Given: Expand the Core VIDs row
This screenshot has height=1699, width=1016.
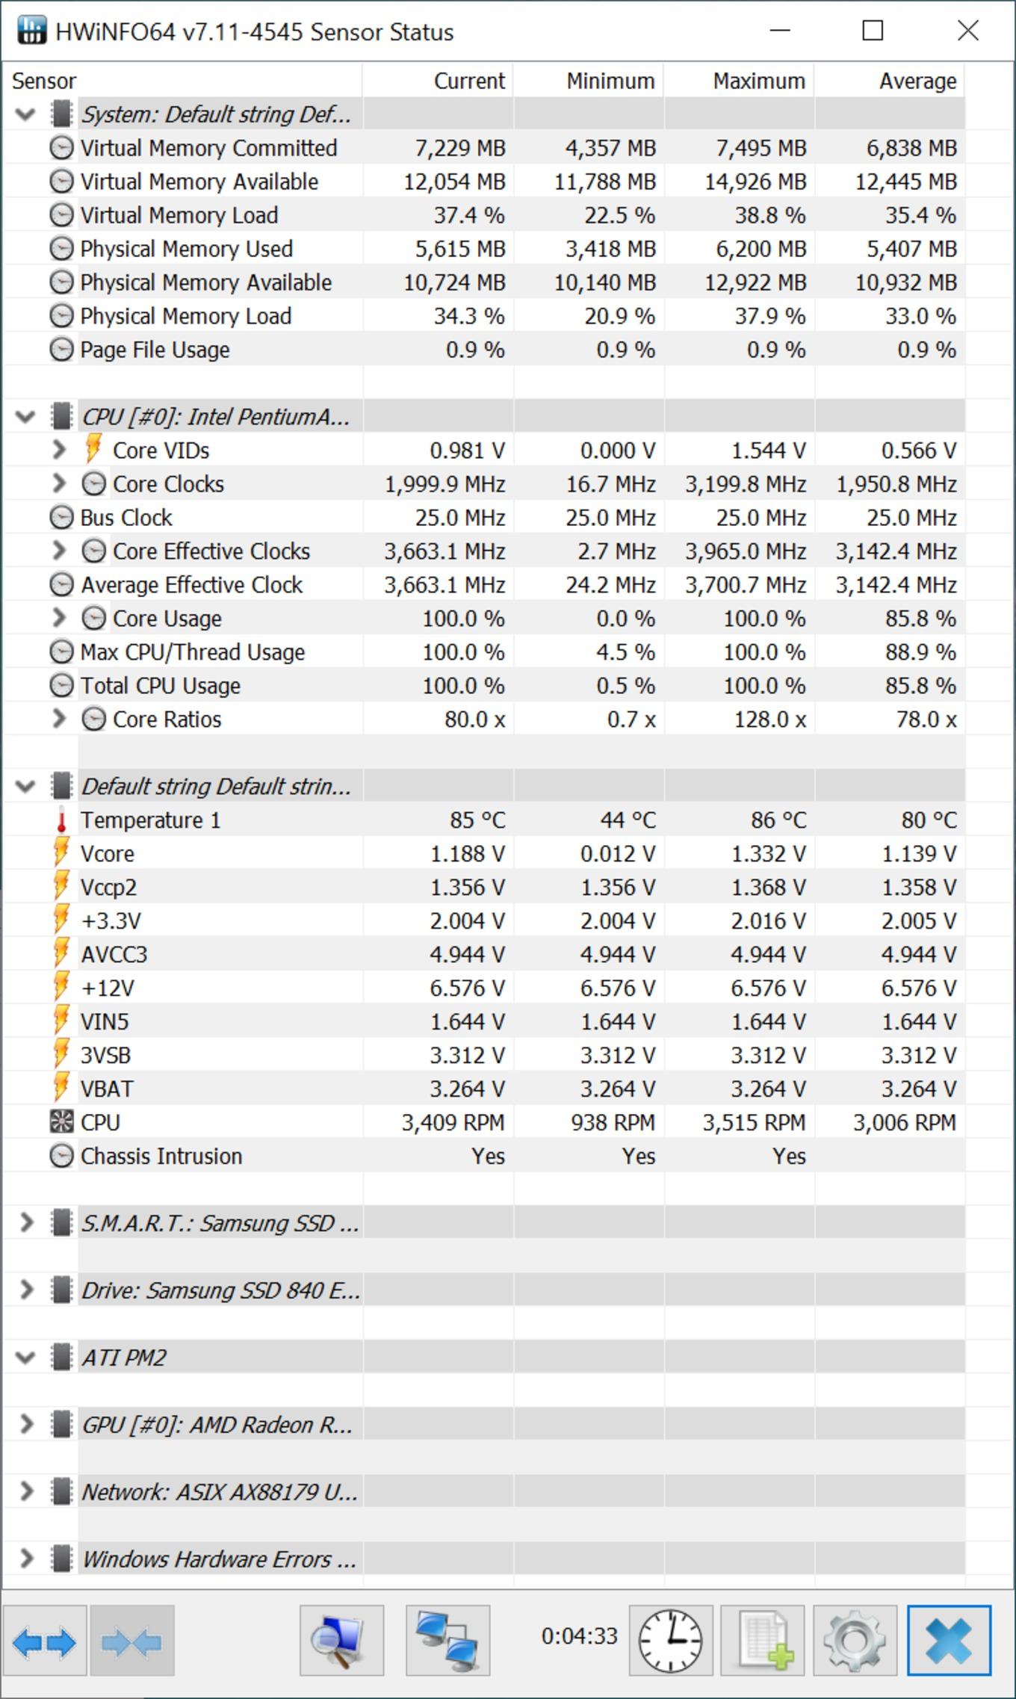Looking at the screenshot, I should click(x=59, y=450).
